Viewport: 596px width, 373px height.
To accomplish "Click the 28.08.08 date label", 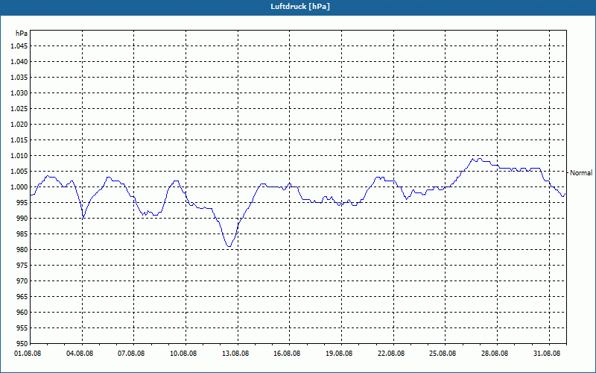I will pyautogui.click(x=495, y=354).
